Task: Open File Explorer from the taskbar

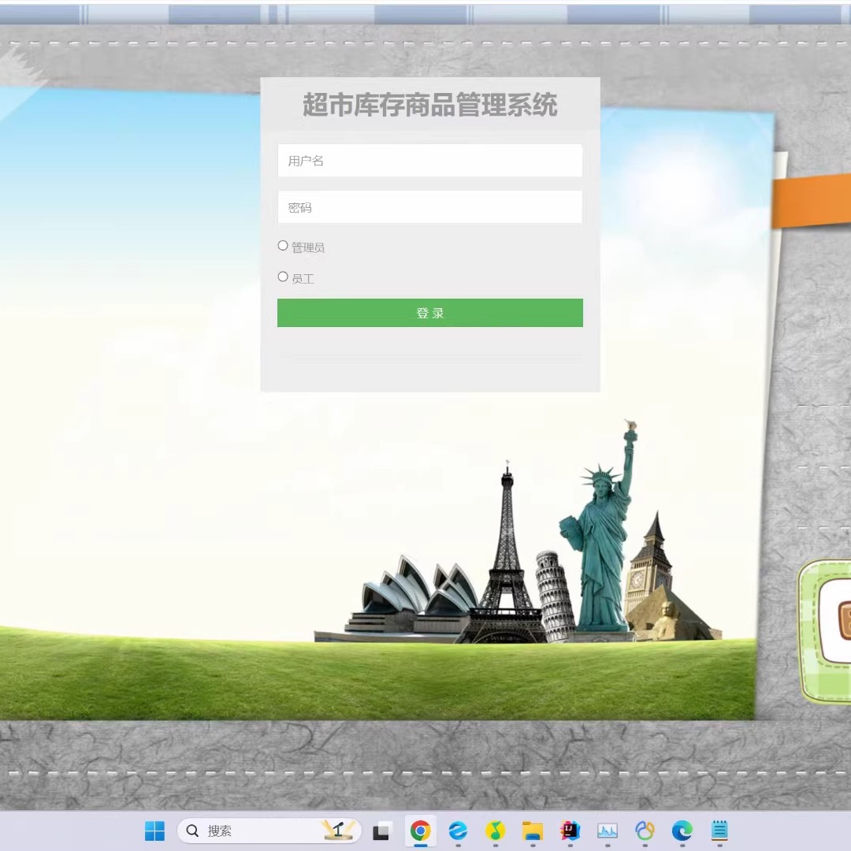Action: [x=533, y=831]
